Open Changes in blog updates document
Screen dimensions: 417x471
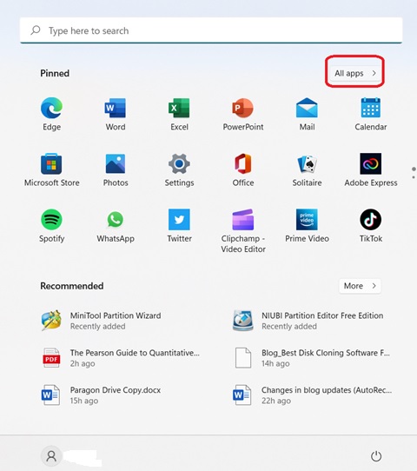pos(312,395)
